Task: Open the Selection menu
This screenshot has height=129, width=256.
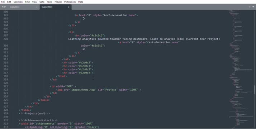Action: pos(18,2)
